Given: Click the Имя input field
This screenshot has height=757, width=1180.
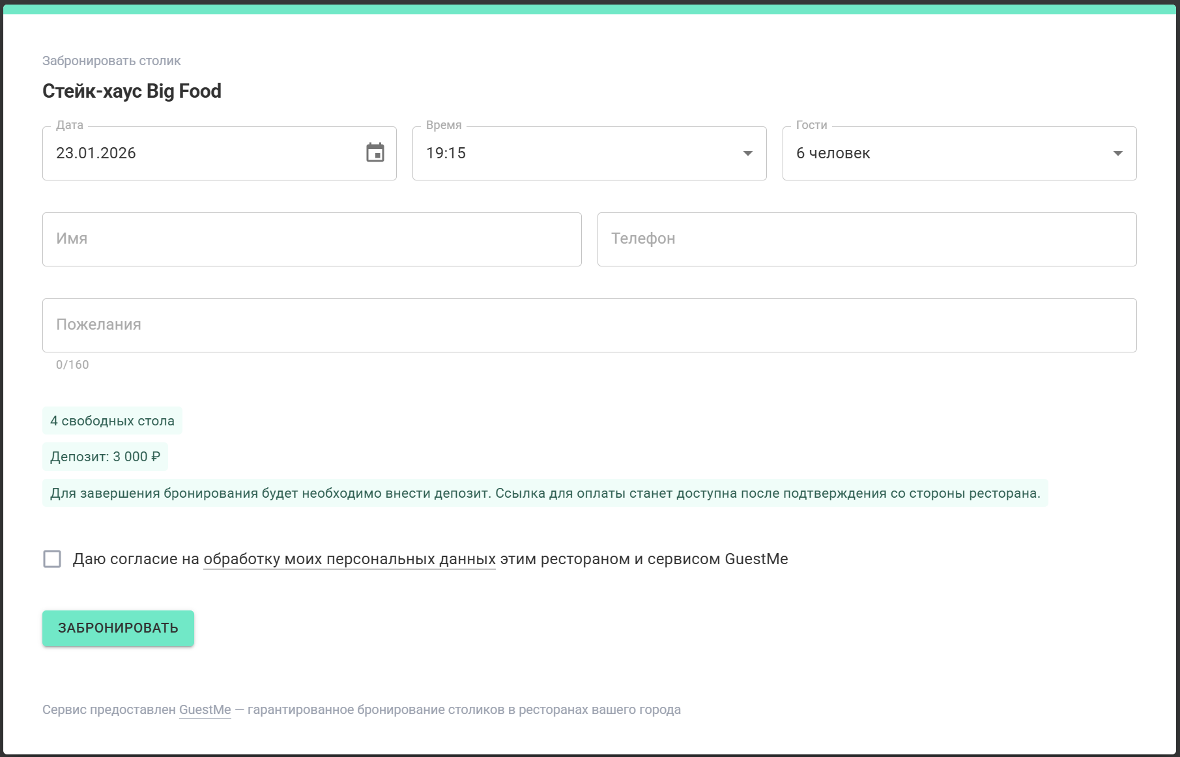Looking at the screenshot, I should click(311, 239).
